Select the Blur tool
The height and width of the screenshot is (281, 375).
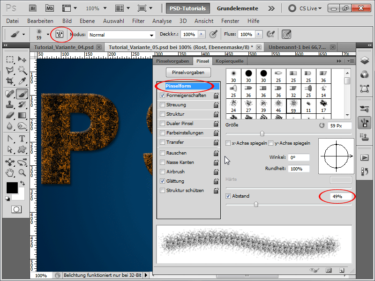tap(10, 126)
